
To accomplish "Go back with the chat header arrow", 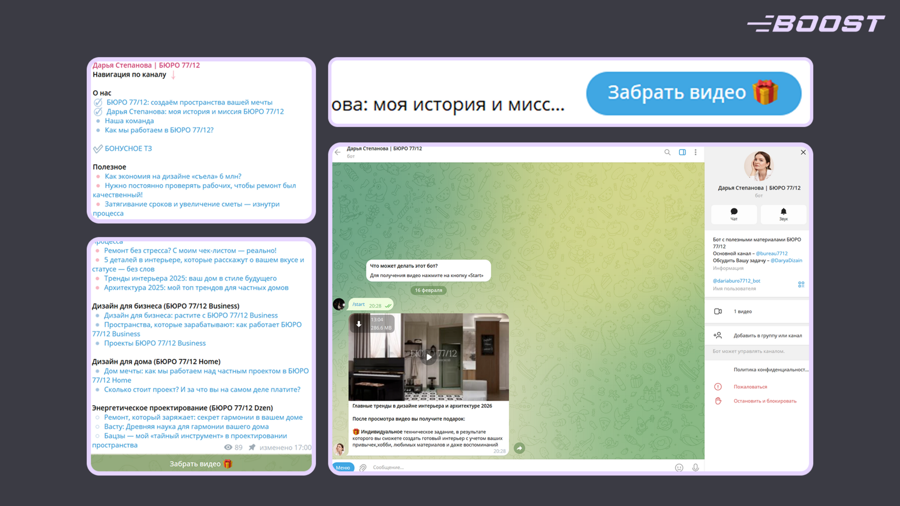I will (x=337, y=153).
